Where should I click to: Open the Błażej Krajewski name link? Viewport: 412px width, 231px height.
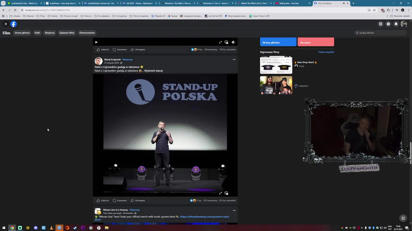[112, 59]
